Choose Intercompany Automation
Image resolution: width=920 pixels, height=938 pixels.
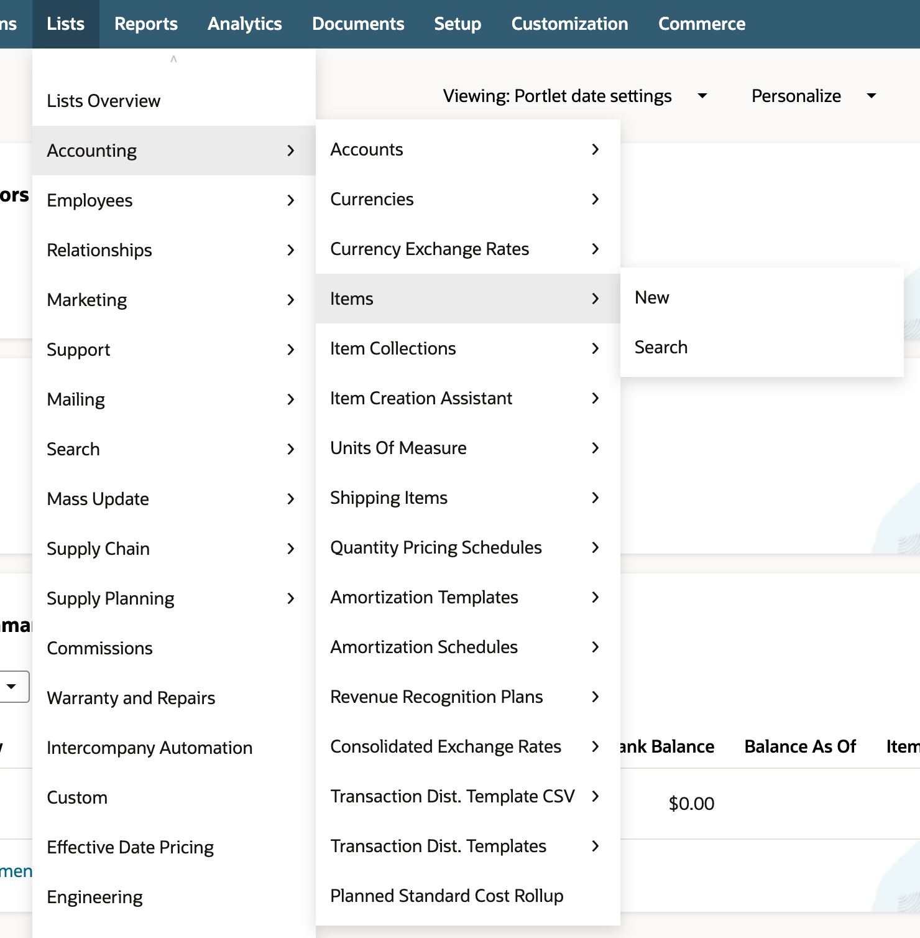point(174,748)
